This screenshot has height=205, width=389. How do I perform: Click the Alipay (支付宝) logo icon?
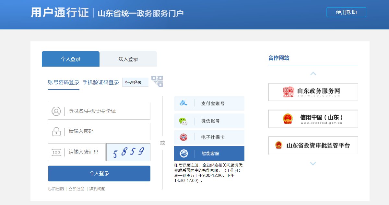[183, 103]
